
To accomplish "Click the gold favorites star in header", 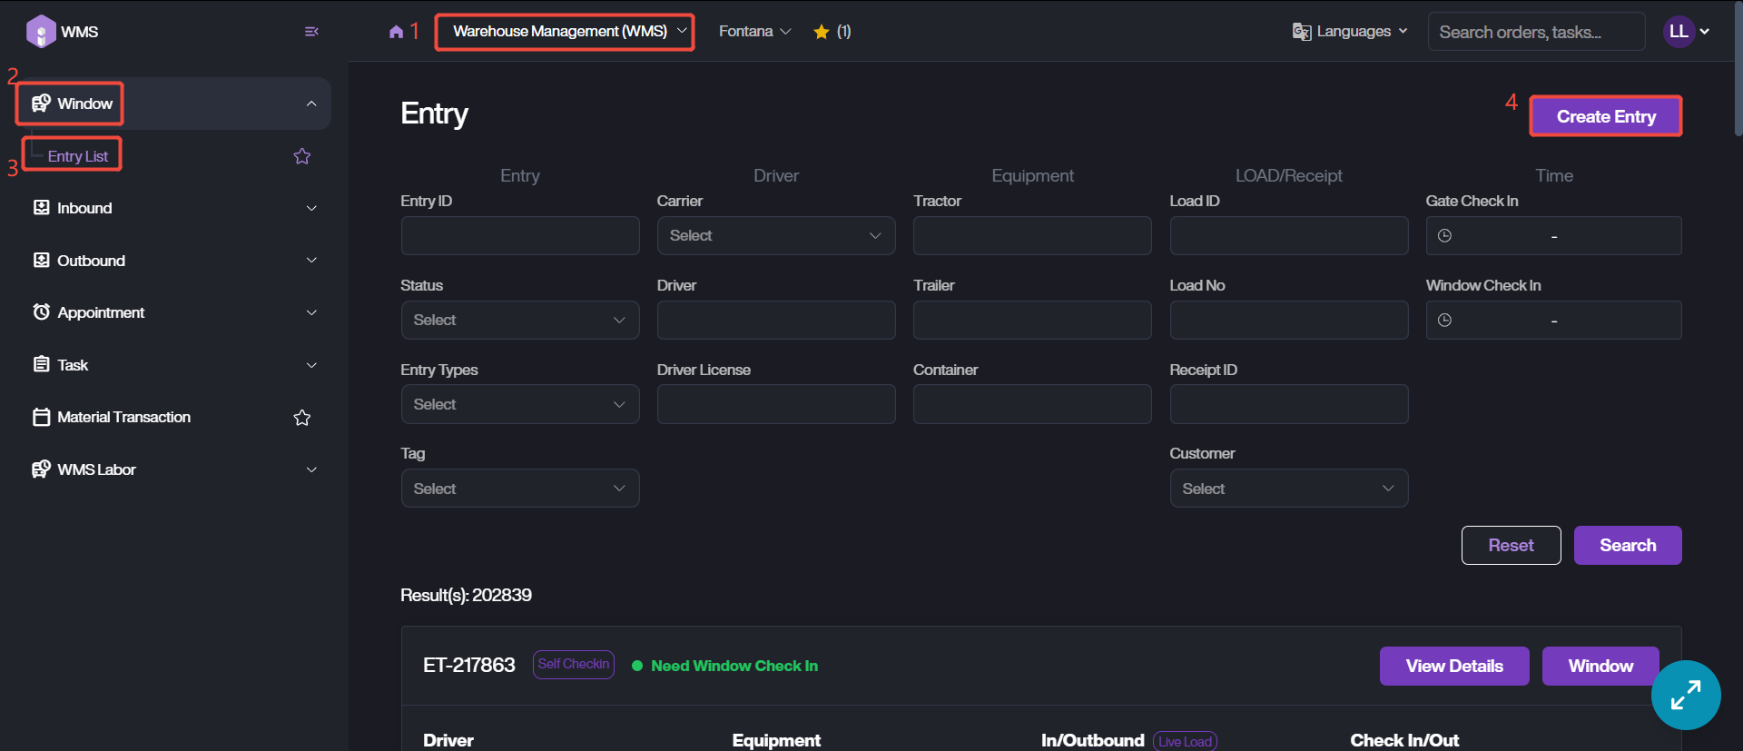I will point(822,32).
